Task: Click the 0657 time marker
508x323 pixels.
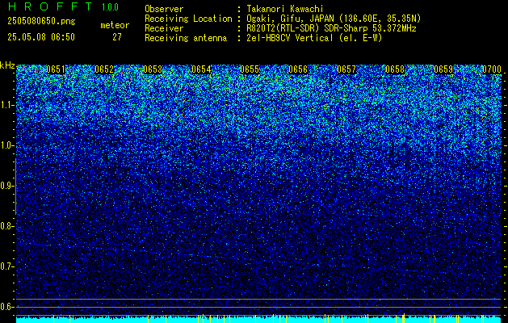Action: coord(346,69)
